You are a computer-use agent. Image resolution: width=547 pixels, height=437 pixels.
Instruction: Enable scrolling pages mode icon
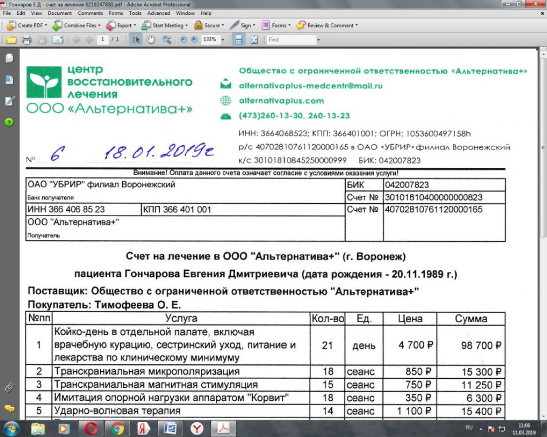tap(239, 40)
